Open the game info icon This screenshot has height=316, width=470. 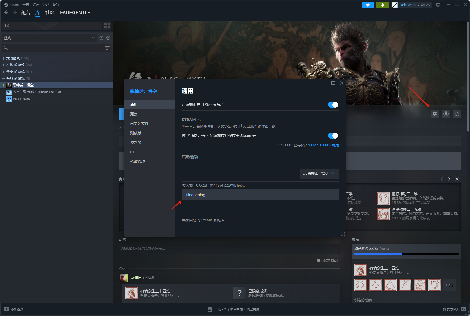[x=446, y=114]
